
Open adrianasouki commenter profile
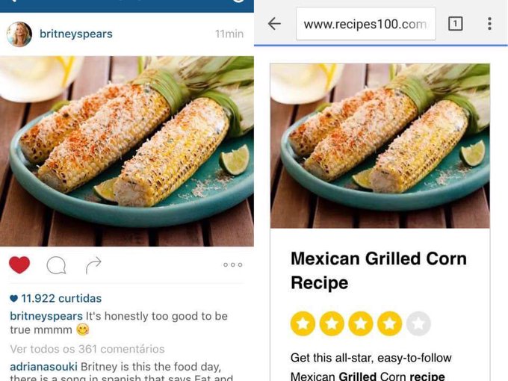click(43, 367)
